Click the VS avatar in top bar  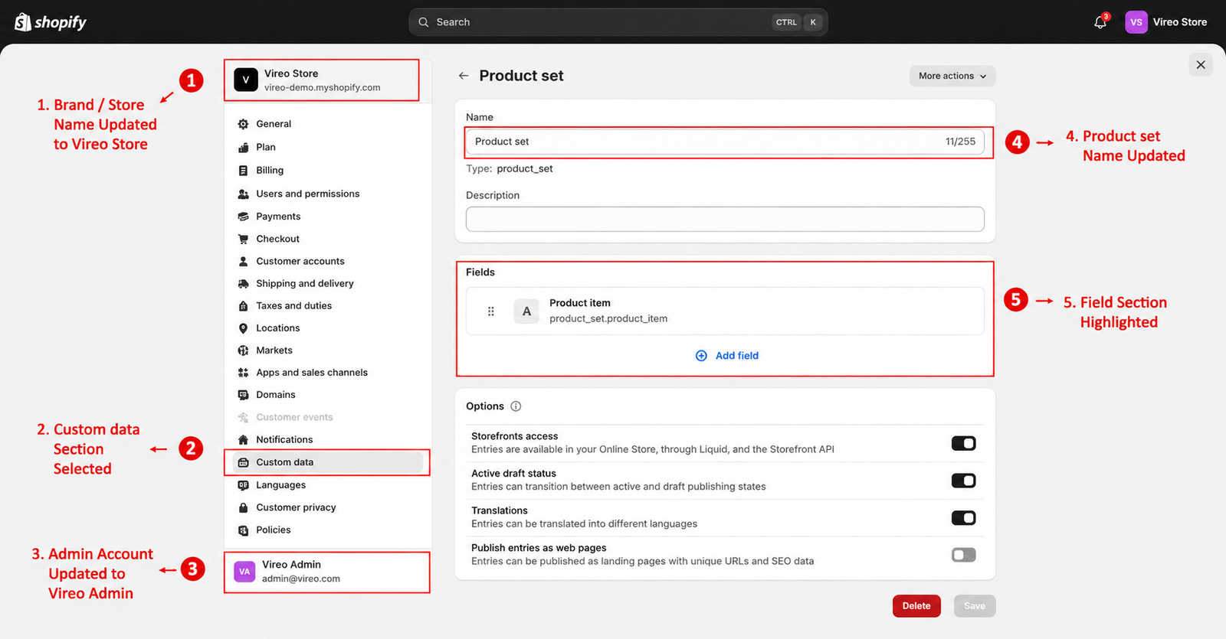tap(1136, 22)
